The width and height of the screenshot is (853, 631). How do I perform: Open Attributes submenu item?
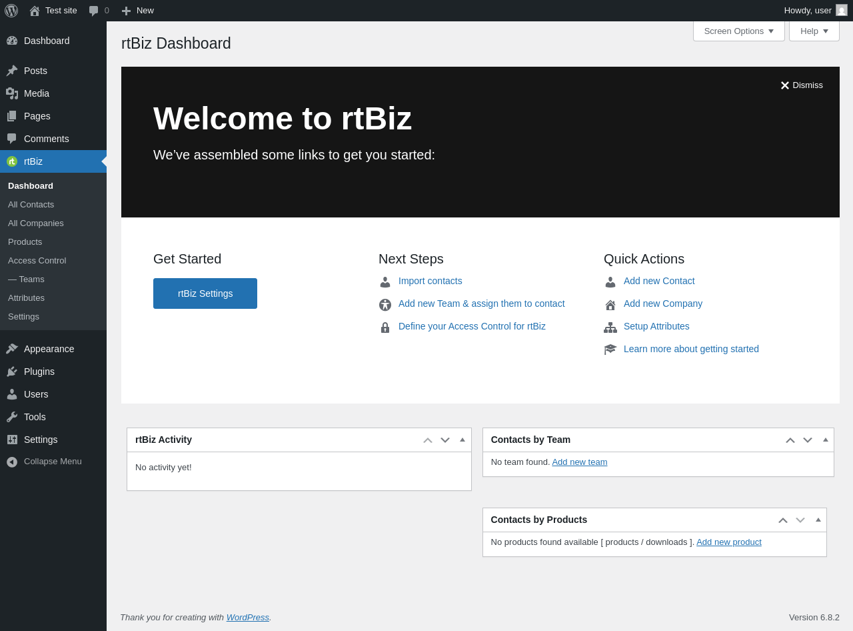[x=53, y=298]
